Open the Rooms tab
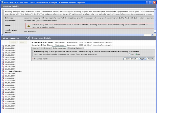177x113 pixels. pos(35,48)
